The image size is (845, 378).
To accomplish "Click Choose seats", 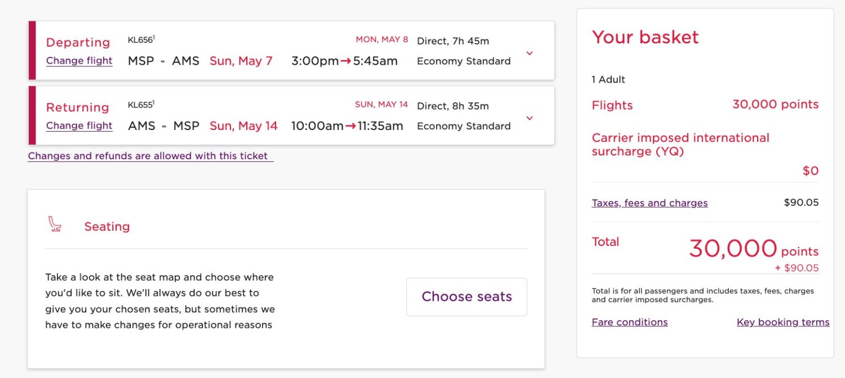I will [466, 296].
